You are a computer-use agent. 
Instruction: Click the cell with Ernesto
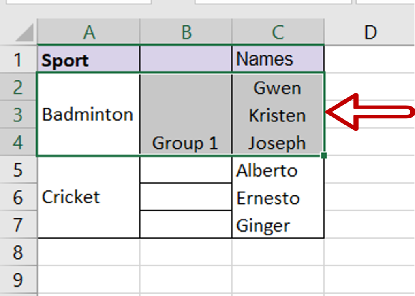tap(278, 198)
